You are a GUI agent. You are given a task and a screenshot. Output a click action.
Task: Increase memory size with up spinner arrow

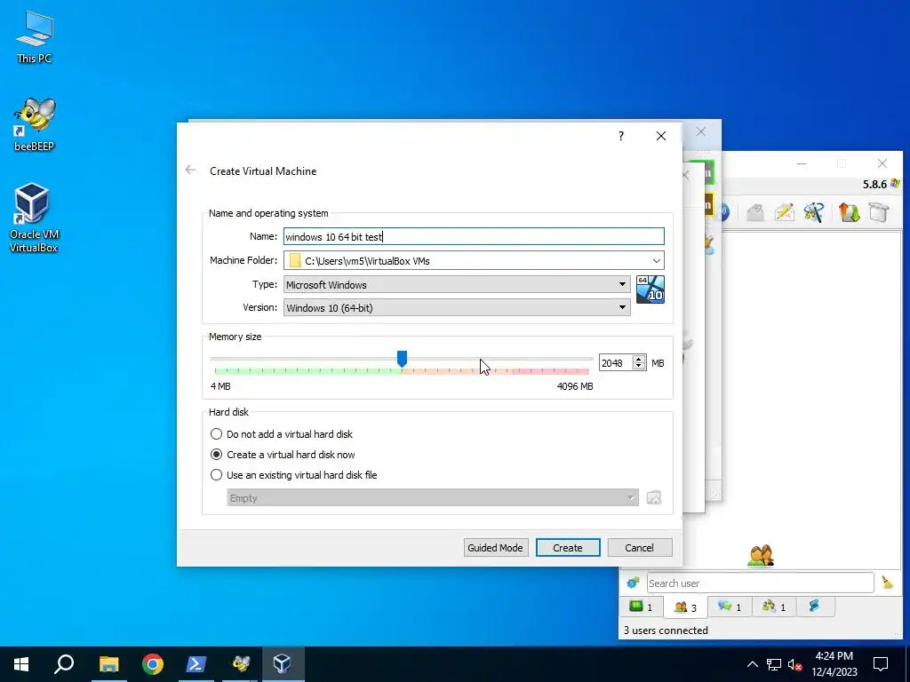[x=639, y=359]
